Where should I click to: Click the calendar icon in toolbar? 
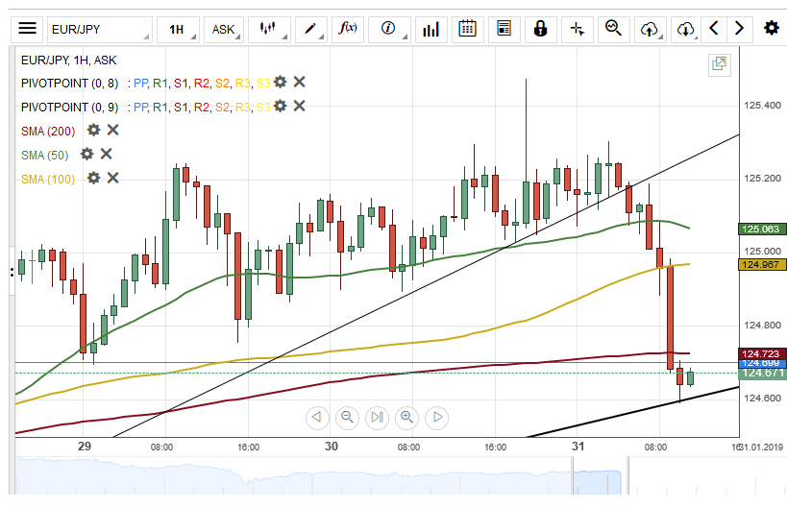(467, 29)
